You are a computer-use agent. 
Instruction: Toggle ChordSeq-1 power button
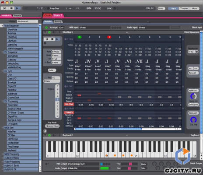[49, 32]
